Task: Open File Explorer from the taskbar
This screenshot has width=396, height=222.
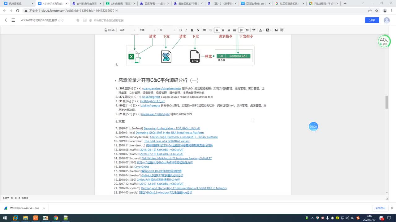Action: pyautogui.click(x=25, y=218)
